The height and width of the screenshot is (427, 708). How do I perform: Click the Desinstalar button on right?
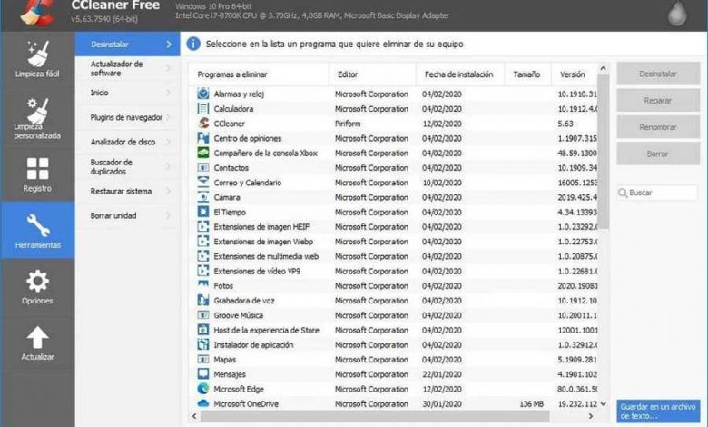pos(658,74)
